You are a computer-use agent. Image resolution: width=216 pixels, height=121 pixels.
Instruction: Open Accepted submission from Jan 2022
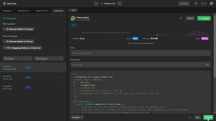(33, 87)
